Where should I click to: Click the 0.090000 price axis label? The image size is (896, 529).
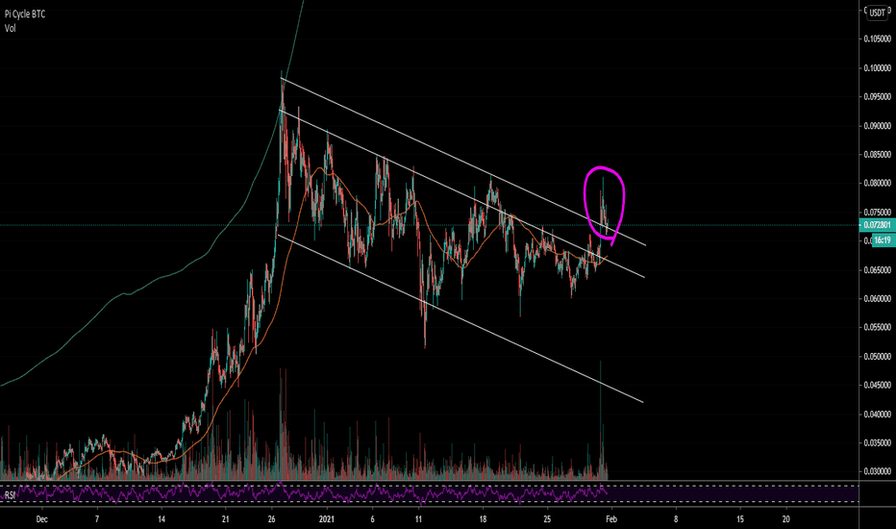(x=877, y=126)
